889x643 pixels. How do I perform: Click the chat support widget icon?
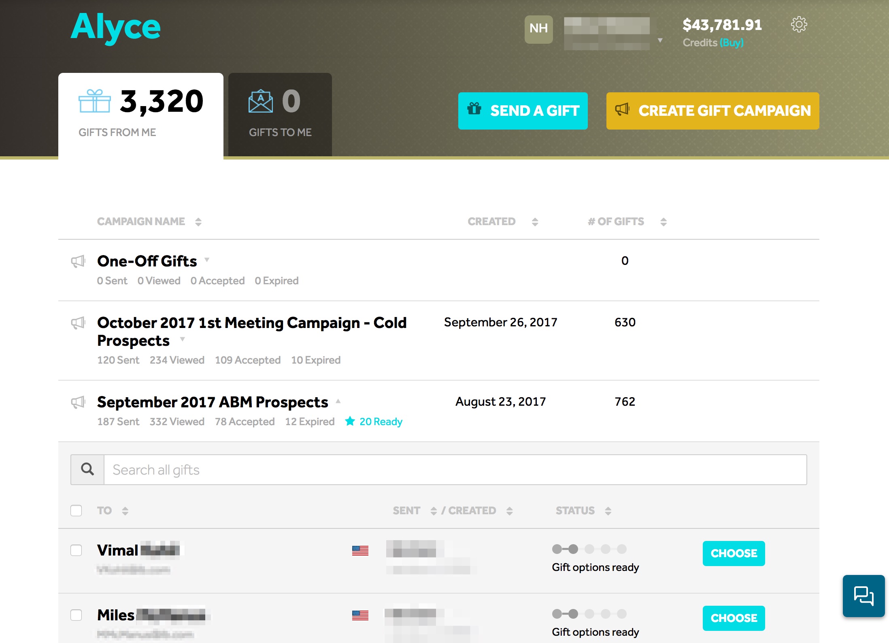(x=863, y=596)
